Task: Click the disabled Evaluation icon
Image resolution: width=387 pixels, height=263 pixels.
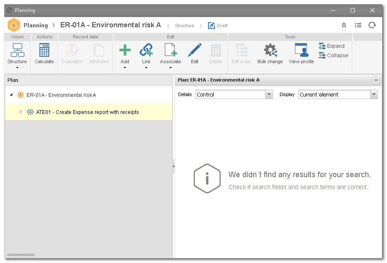Action: 72,50
